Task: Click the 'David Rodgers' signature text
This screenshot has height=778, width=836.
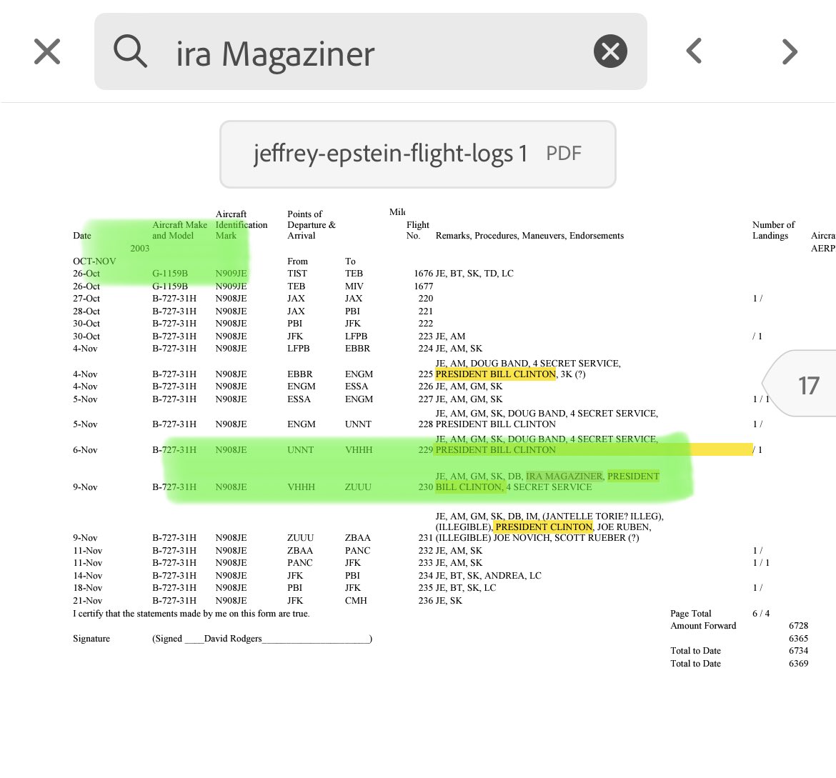Action: (x=233, y=639)
